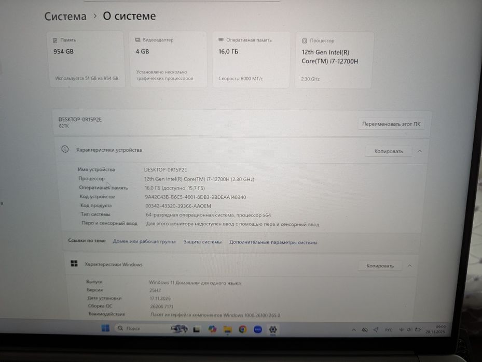Open the Windows Start menu

point(105,328)
